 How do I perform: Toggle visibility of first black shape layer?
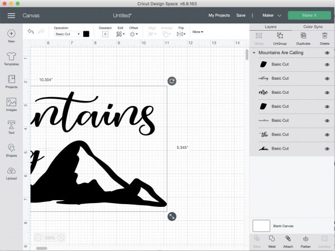tap(327, 65)
